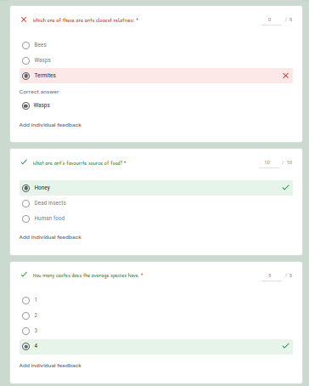Click the green checkmark beside the favourite food question
309x386 pixels.
24,162
